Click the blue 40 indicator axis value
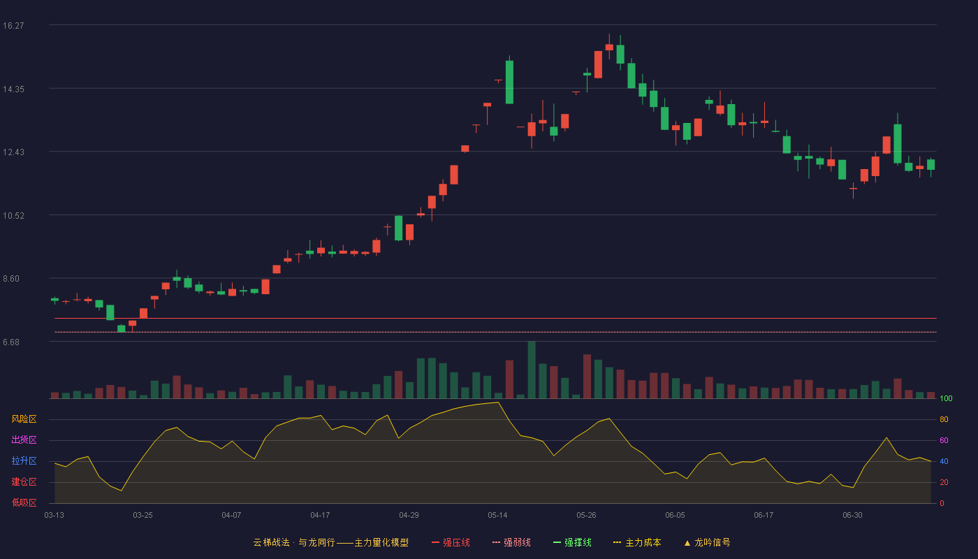The image size is (978, 559). tap(944, 462)
